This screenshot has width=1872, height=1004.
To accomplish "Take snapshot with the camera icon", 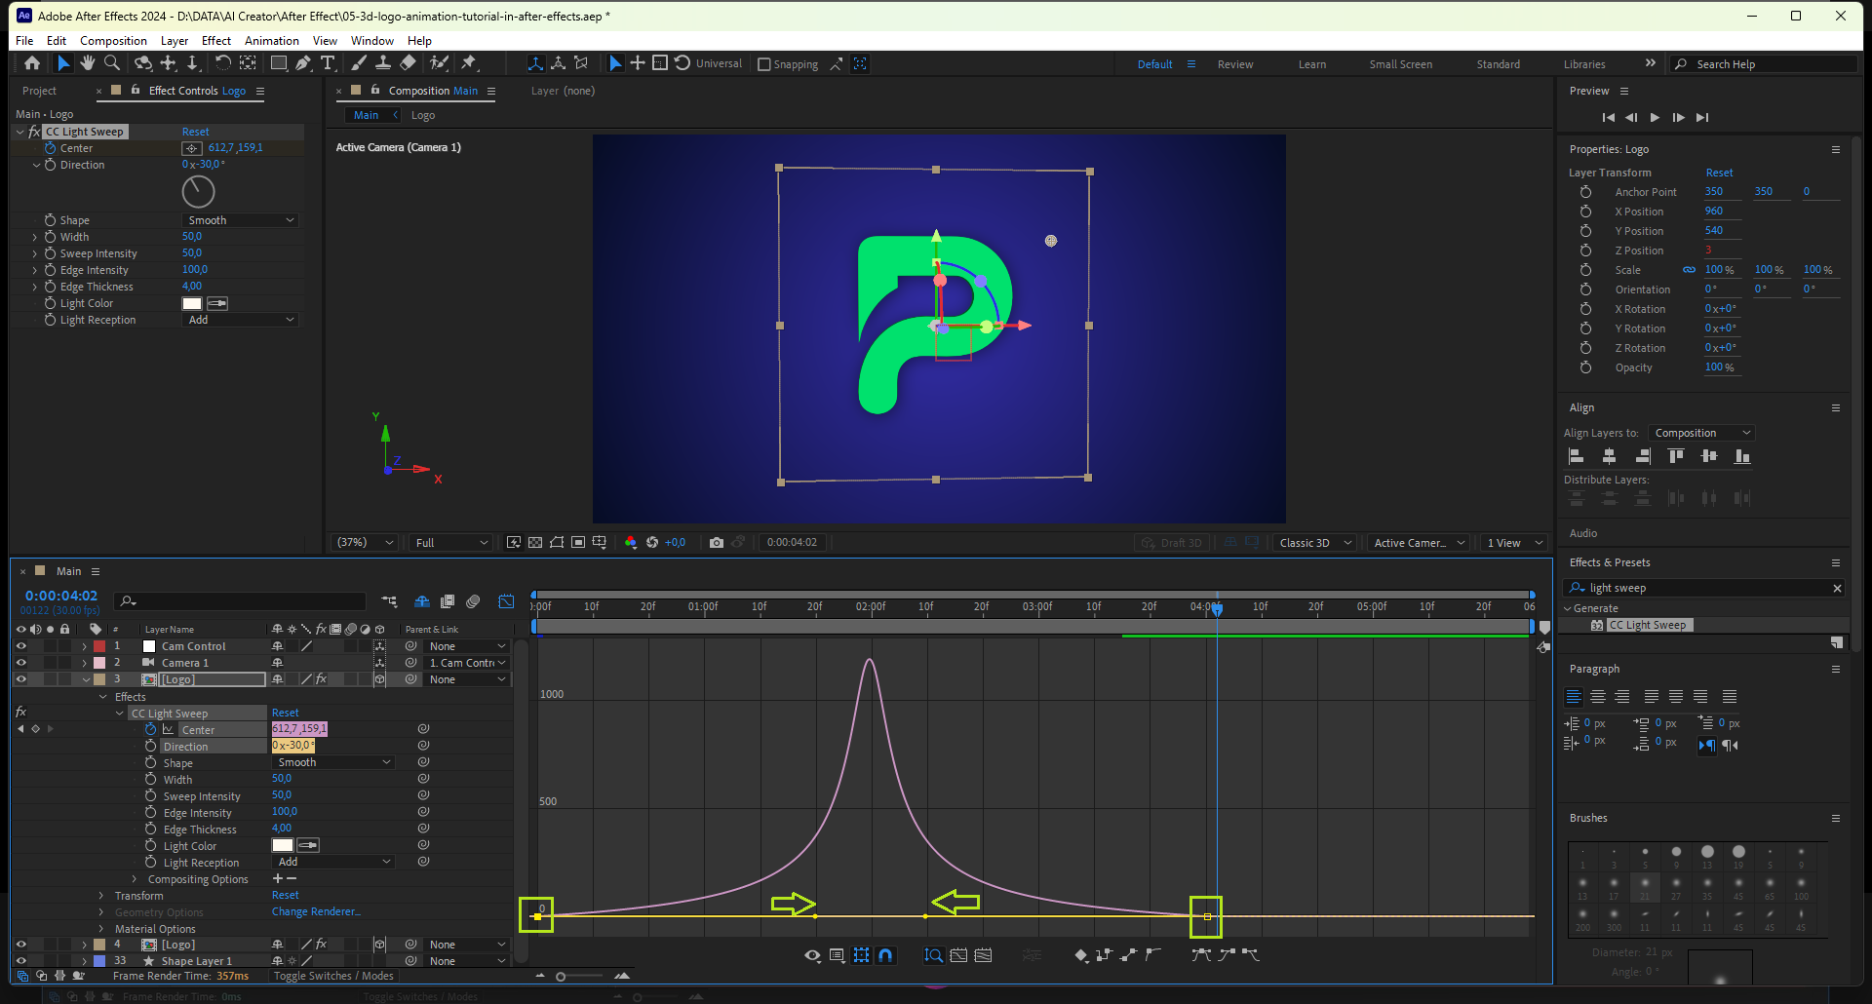I will (x=717, y=543).
